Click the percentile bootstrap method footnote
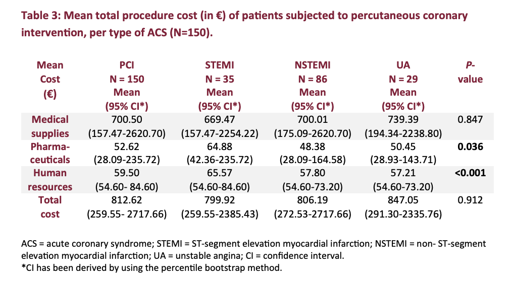 [151, 267]
